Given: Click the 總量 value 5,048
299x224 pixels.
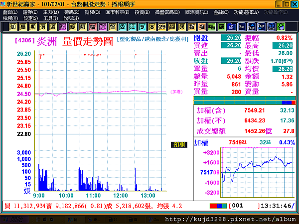Looking at the screenshot, I should coord(234,77).
